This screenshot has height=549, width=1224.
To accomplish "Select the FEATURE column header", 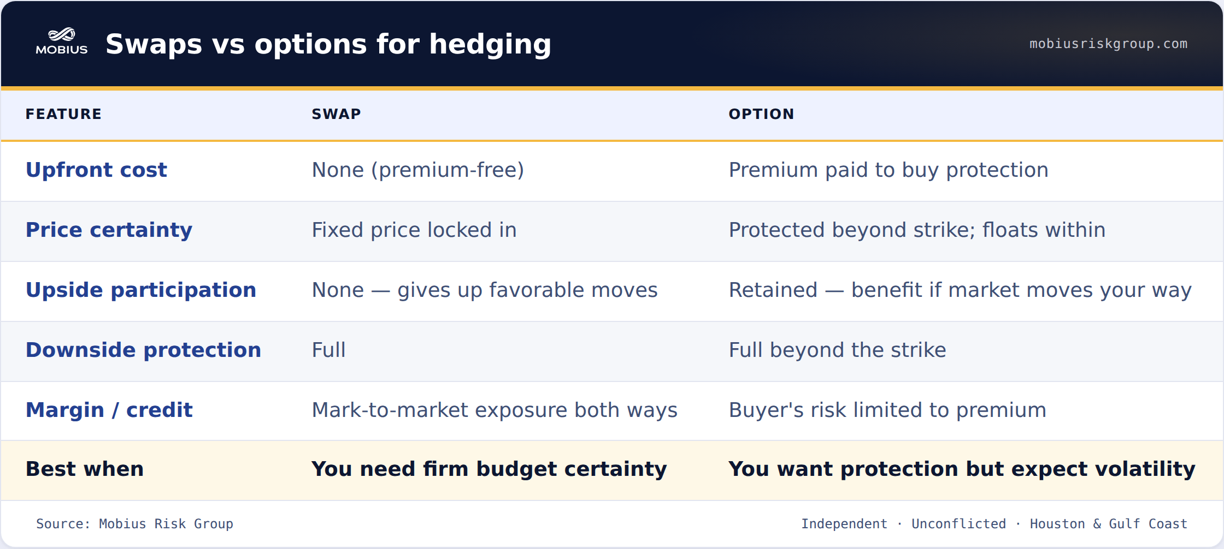I will coord(63,114).
